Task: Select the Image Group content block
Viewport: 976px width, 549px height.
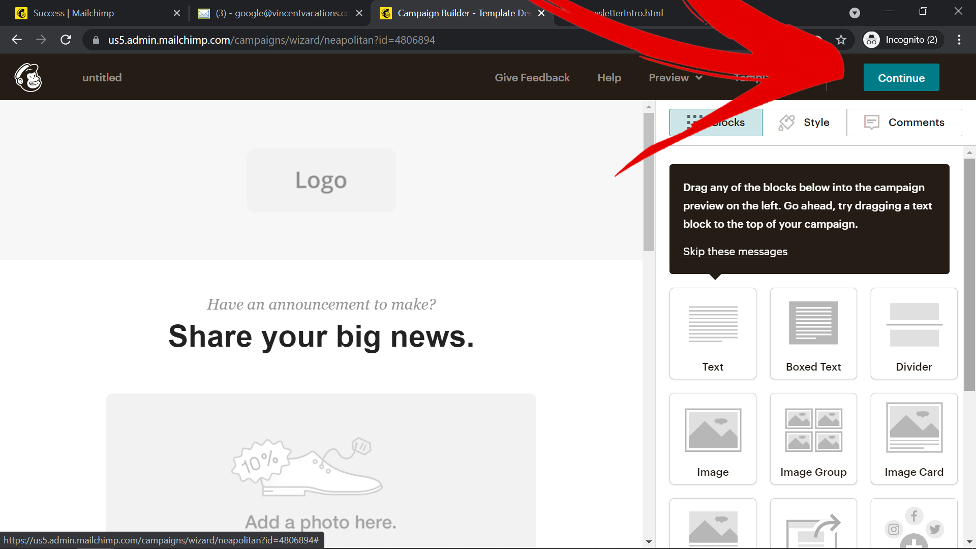Action: 813,439
